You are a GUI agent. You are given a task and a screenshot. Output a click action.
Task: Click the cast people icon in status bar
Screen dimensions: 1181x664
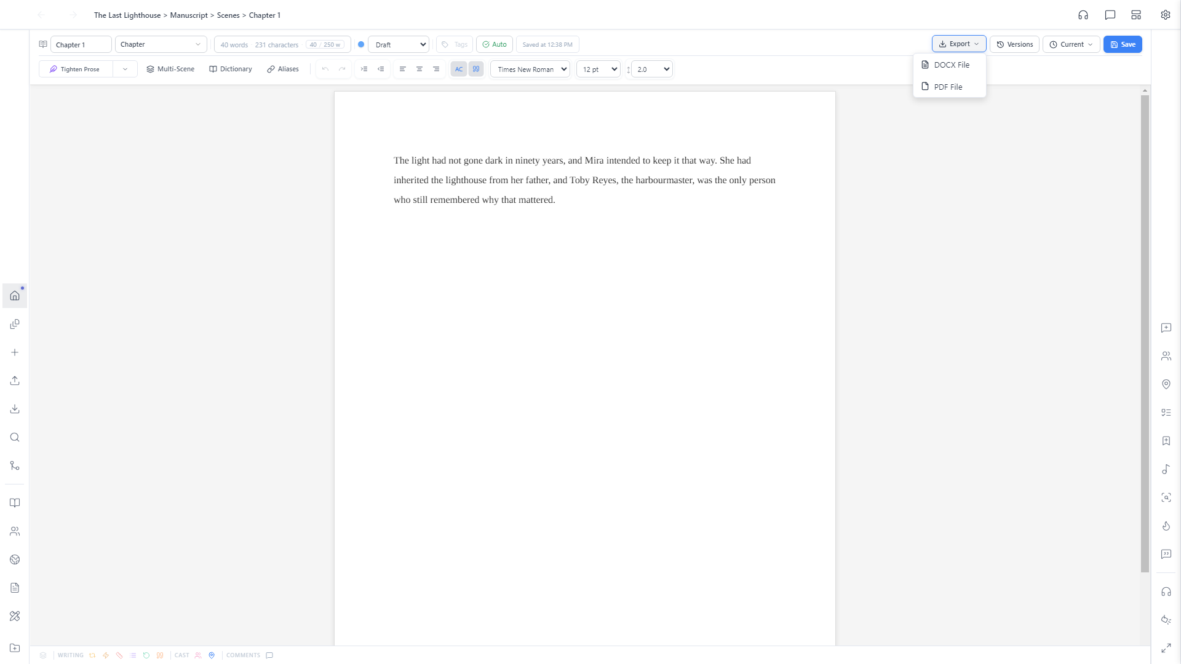198,655
